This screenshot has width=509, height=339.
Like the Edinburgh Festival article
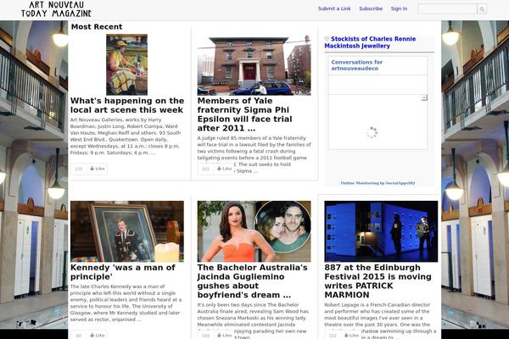click(x=351, y=335)
